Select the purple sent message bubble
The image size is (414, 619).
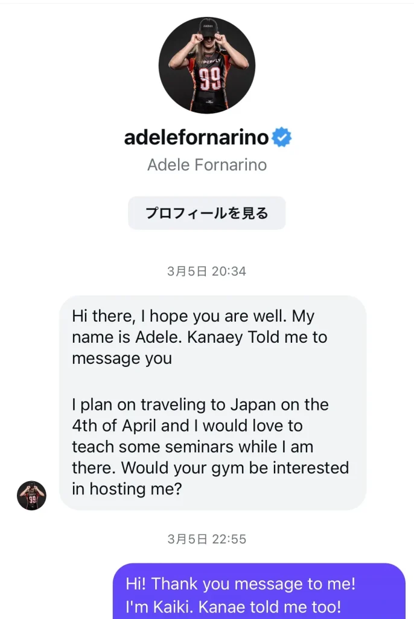pyautogui.click(x=260, y=591)
